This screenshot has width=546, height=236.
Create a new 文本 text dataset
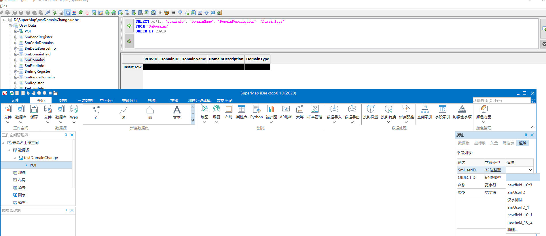(x=177, y=113)
